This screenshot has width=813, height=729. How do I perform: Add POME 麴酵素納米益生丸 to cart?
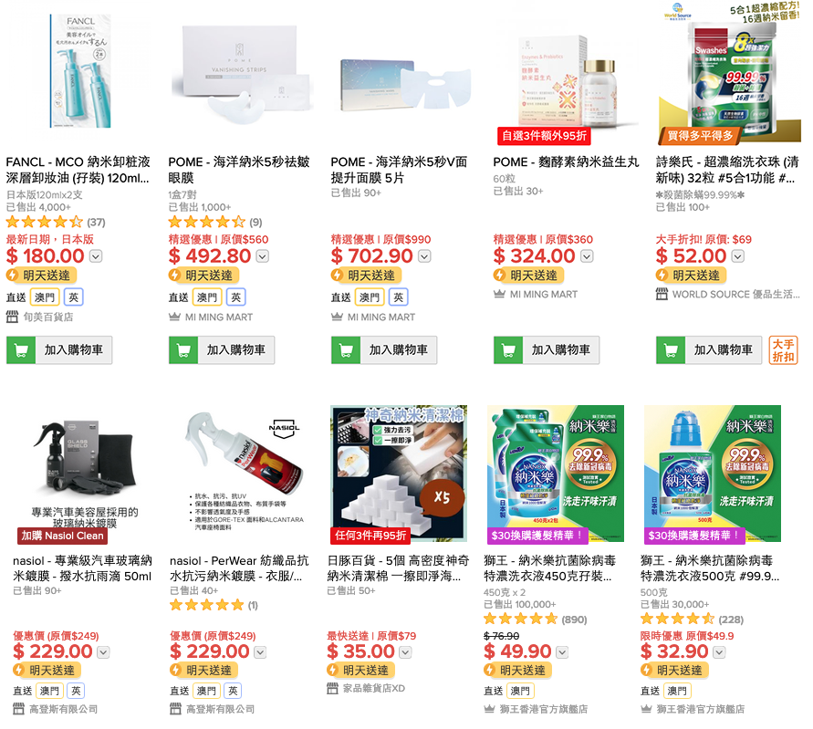tap(547, 350)
